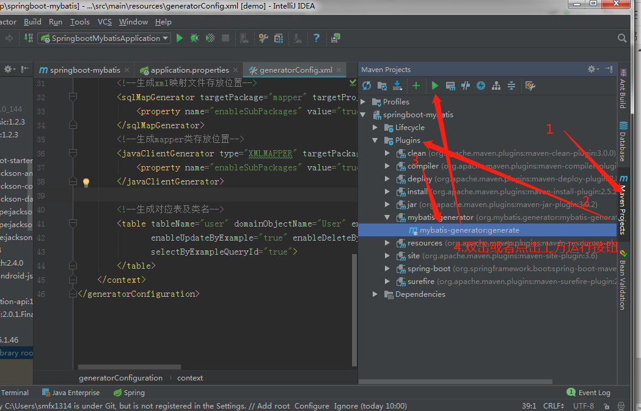
Task: Change the CRLF line separator in status bar
Action: pyautogui.click(x=554, y=406)
